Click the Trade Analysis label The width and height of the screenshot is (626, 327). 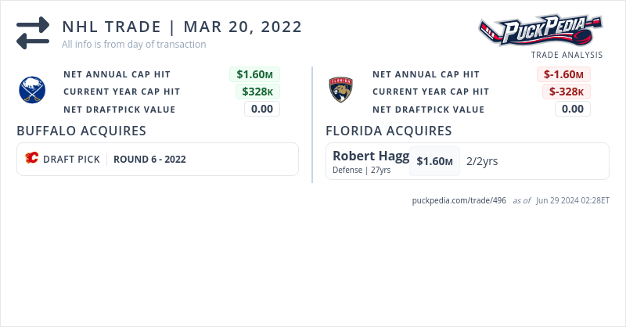point(567,55)
